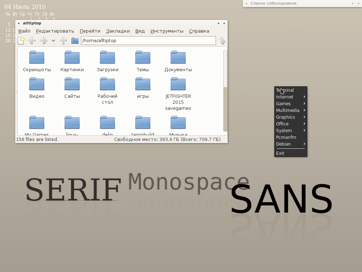Select the Картинки folder icon
Image resolution: width=362 pixels, height=272 pixels.
(72, 57)
